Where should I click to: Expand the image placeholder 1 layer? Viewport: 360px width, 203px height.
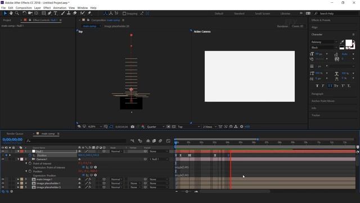(x=18, y=183)
